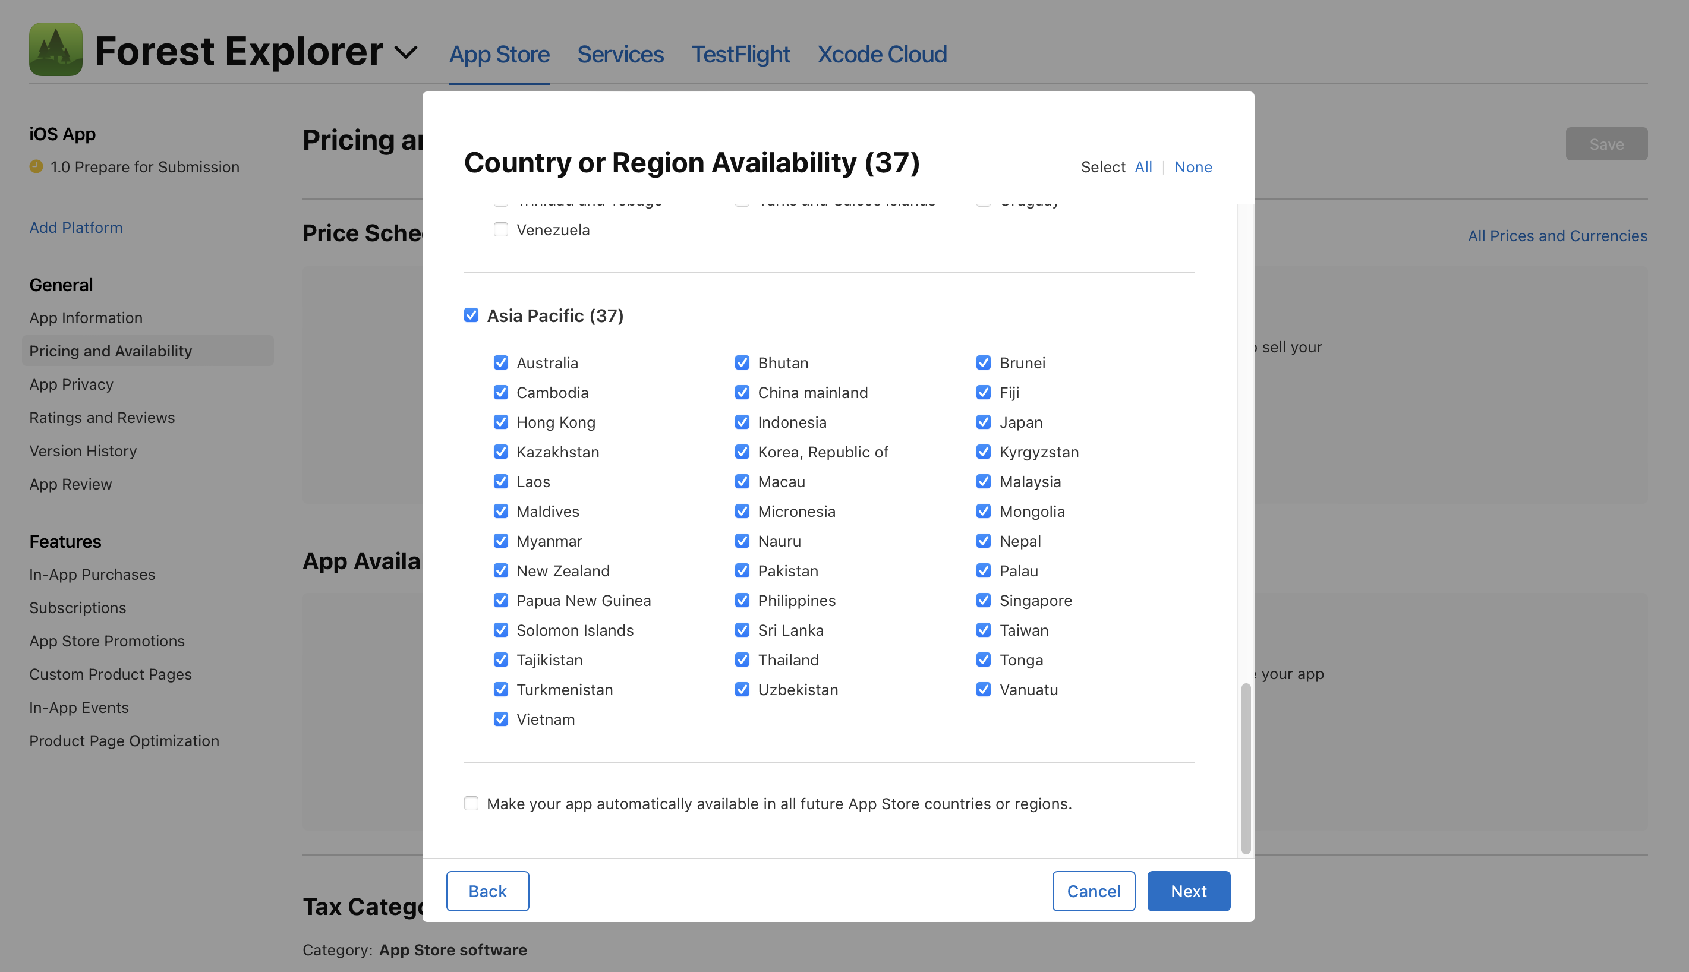
Task: Enable the Venezuela checkbox
Action: click(500, 230)
